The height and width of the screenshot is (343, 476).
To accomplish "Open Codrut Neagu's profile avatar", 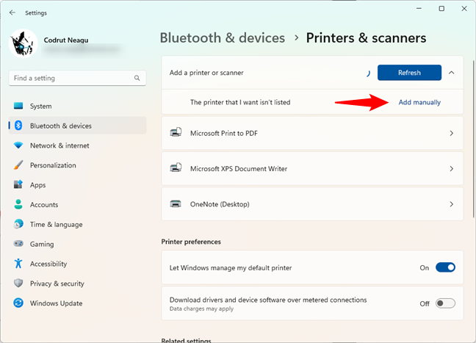I will point(23,43).
